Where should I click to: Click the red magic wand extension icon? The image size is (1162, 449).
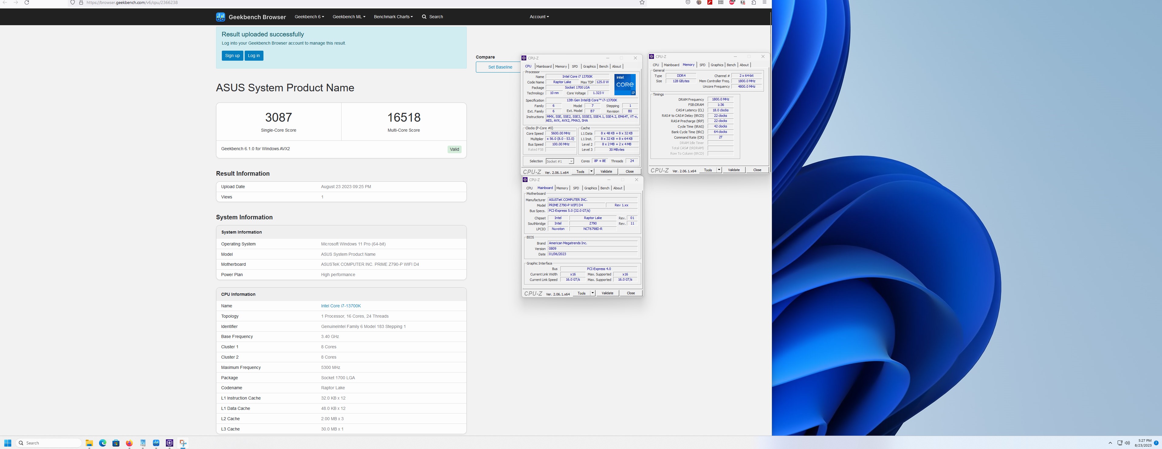pyautogui.click(x=710, y=2)
